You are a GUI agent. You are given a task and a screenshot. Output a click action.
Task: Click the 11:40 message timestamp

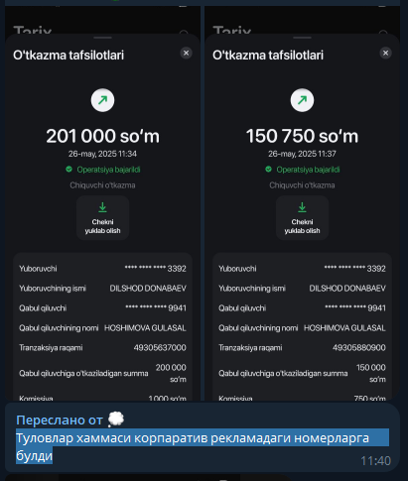[x=375, y=461]
